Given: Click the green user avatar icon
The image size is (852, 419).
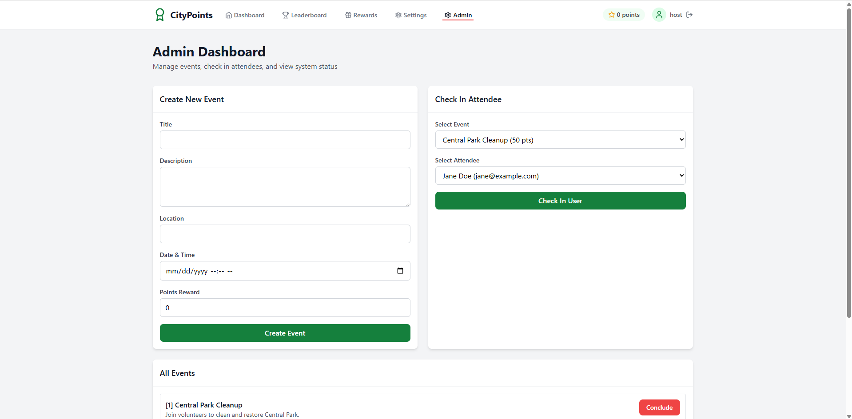Looking at the screenshot, I should (x=659, y=15).
